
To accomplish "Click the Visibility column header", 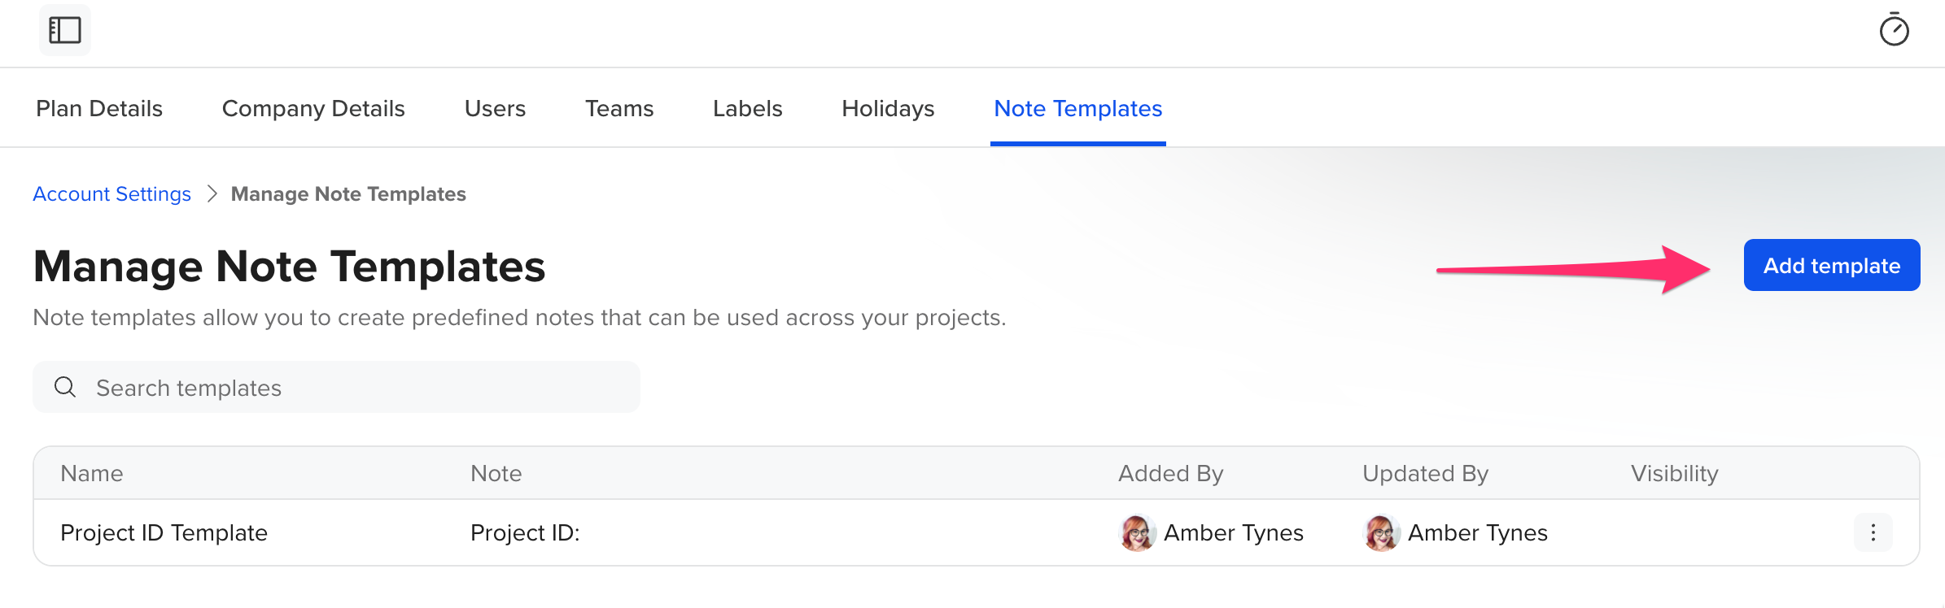I will [1674, 473].
